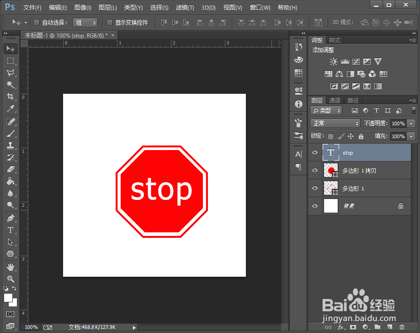Enable Show Transform Controls (显示变换控件) checkbox
Viewport: 420px width, 333px height.
tap(110, 22)
